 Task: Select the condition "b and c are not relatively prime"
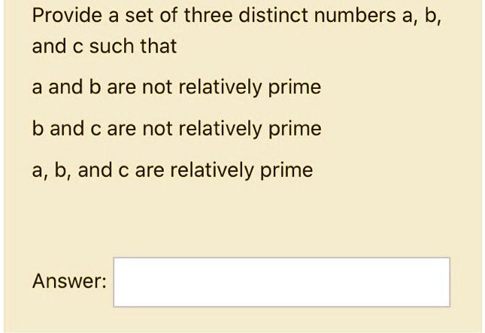coord(177,129)
